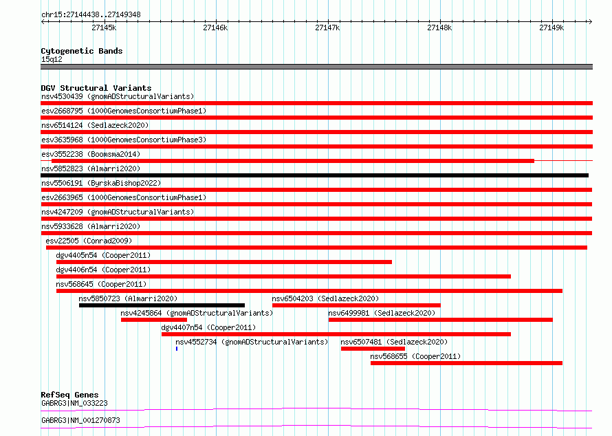This screenshot has width=612, height=436.
Task: Open the nsv568645 Cooper2011 entry
Action: (x=101, y=284)
